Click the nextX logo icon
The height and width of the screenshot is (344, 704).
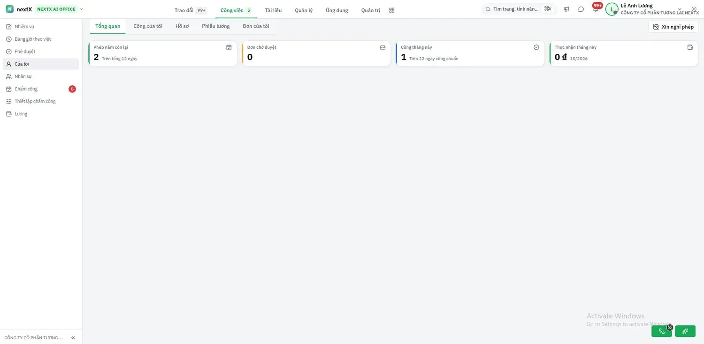[9, 9]
